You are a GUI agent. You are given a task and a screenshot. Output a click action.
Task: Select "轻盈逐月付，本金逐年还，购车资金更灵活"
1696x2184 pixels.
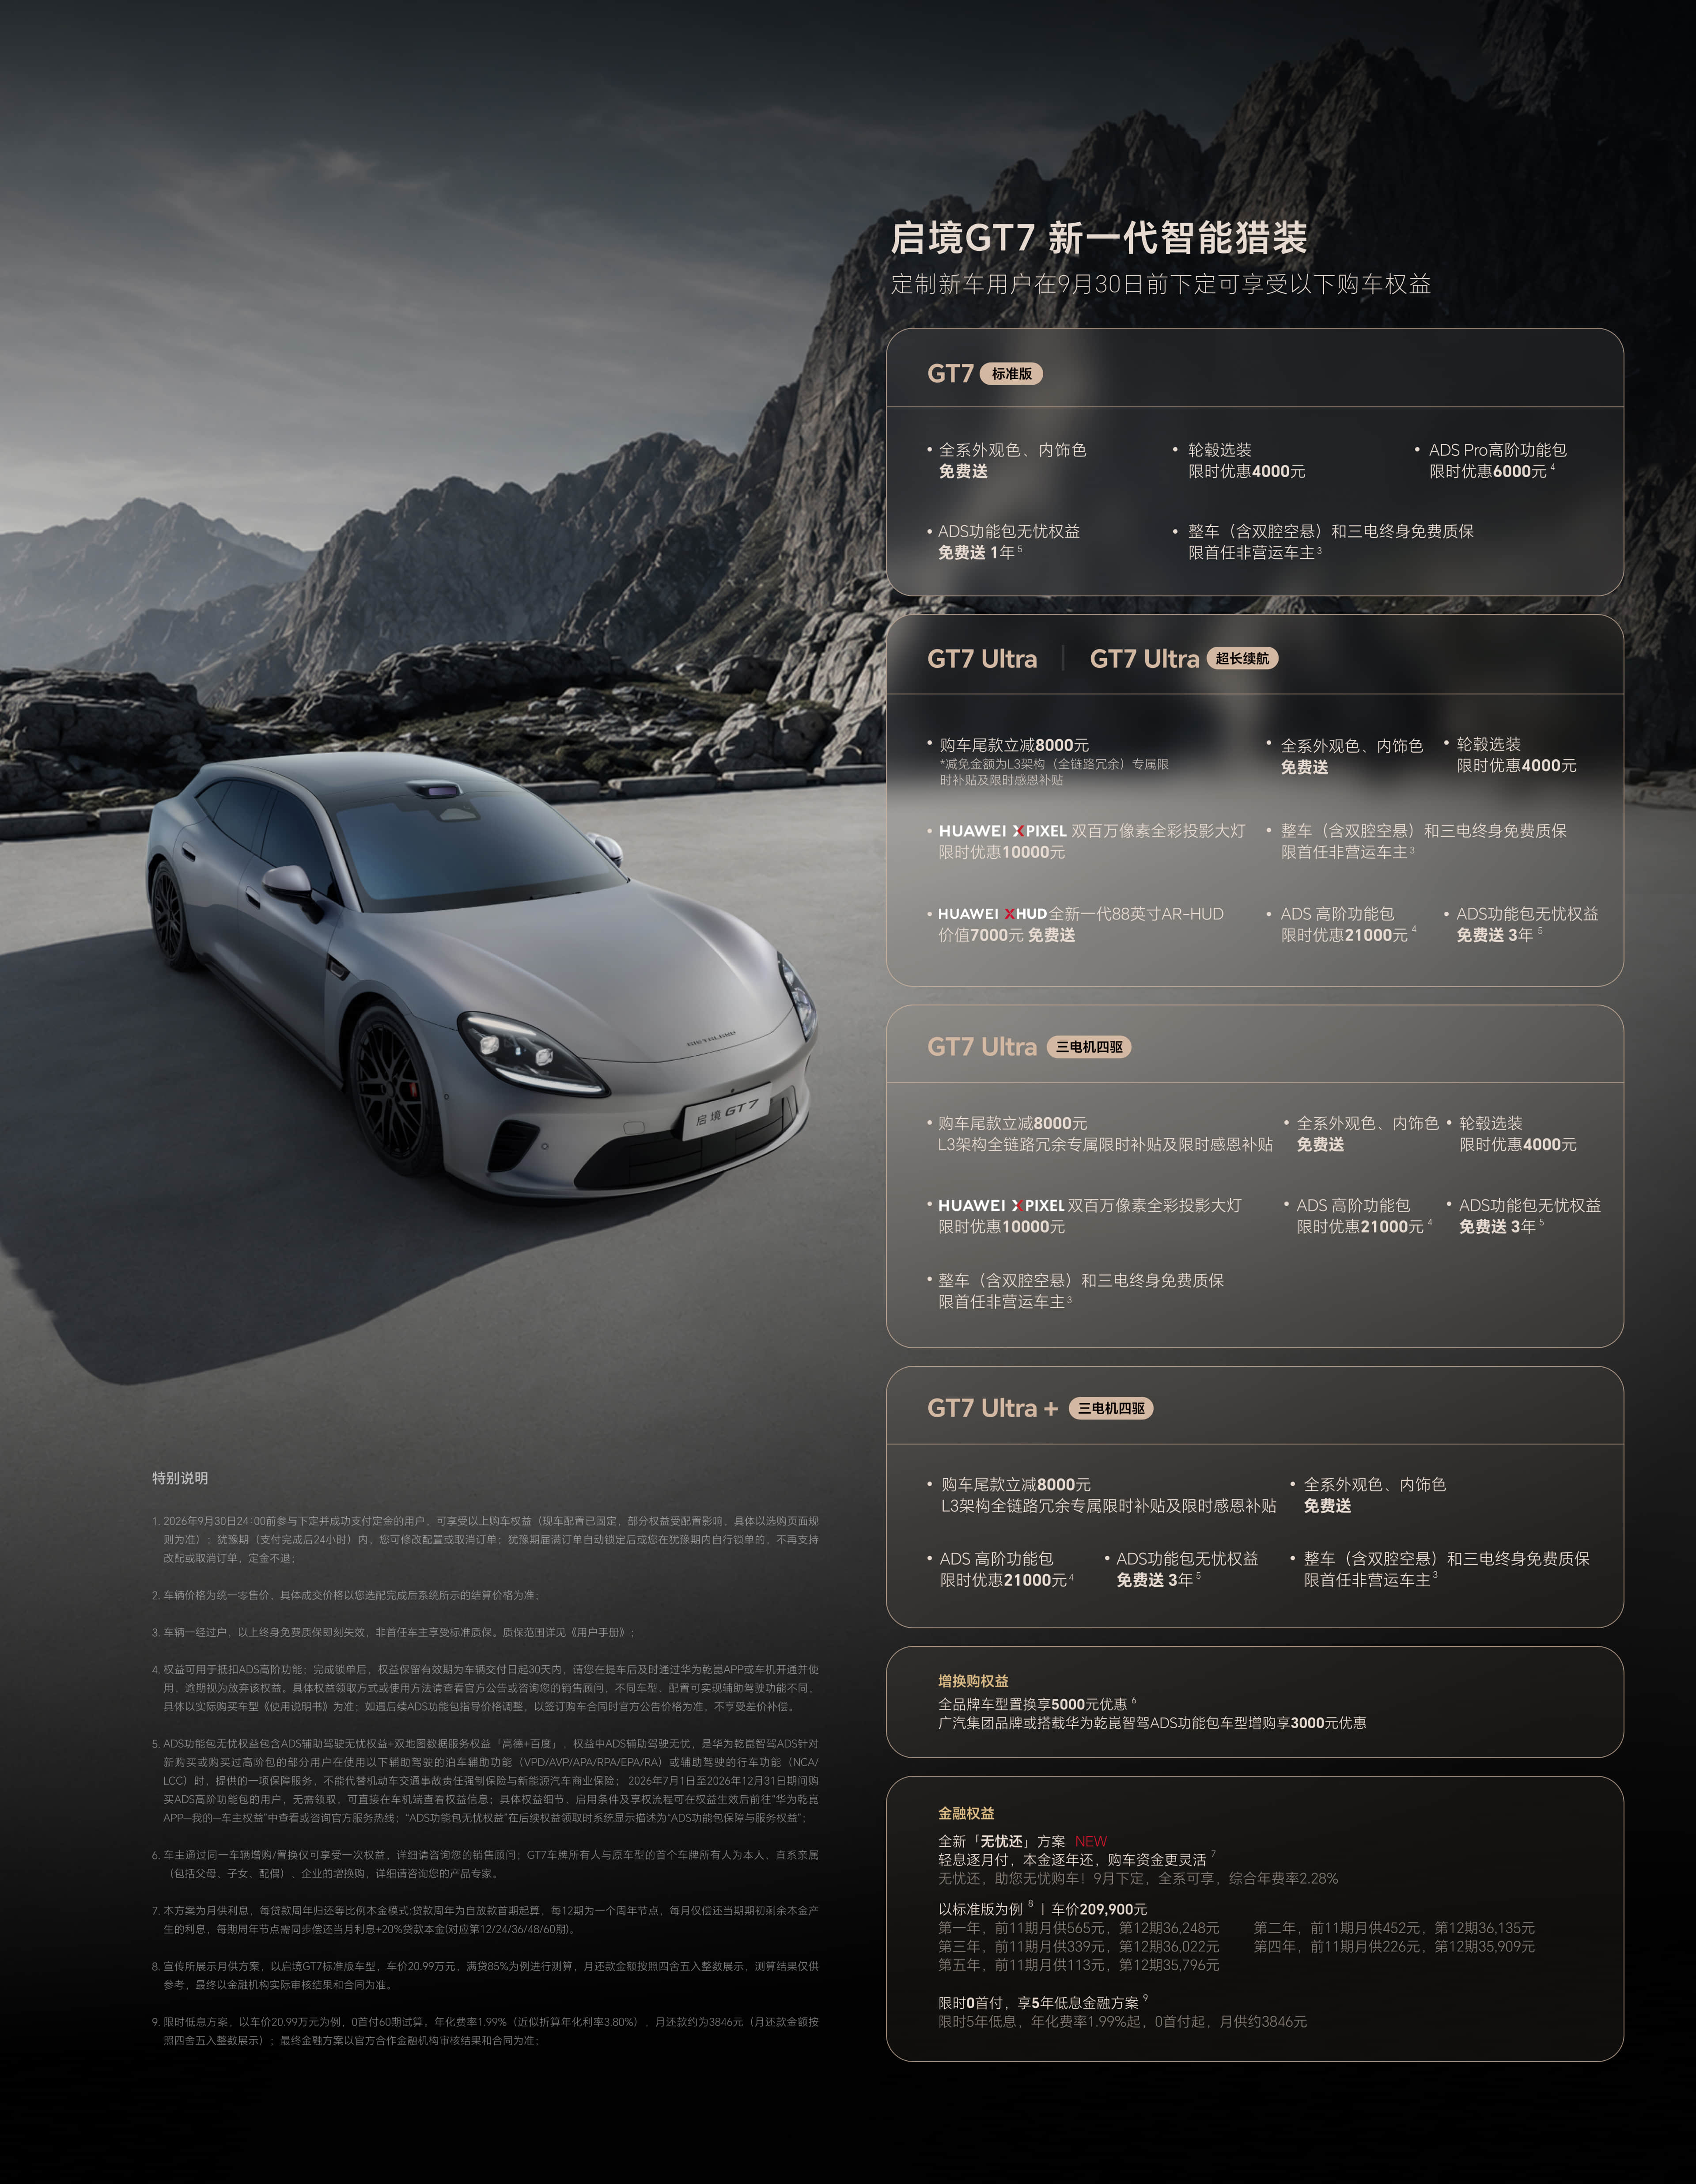click(x=1072, y=1860)
